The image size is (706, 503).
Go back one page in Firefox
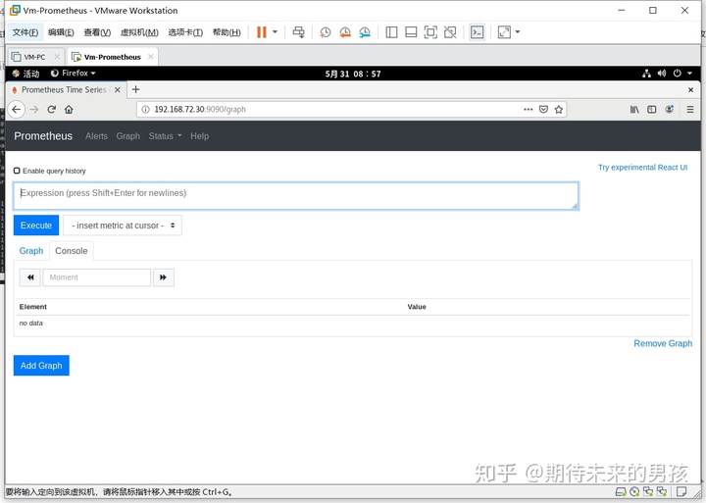click(x=17, y=110)
